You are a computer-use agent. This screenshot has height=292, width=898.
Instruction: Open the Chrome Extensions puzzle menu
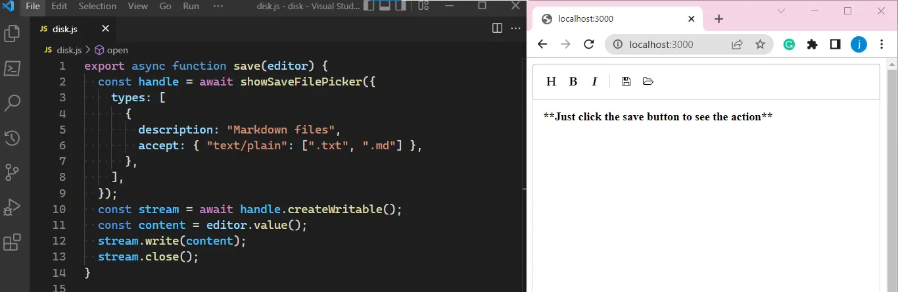pos(813,44)
